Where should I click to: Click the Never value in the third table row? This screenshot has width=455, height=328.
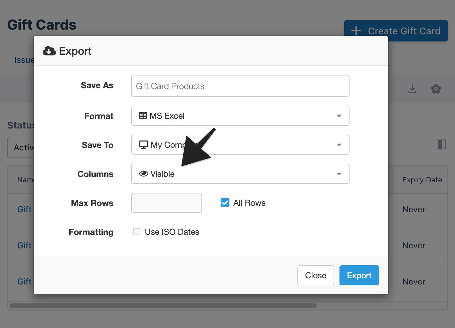(x=414, y=282)
